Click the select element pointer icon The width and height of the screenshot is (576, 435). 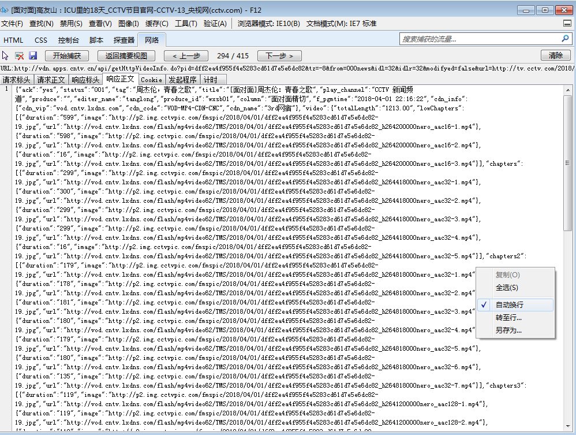5,55
